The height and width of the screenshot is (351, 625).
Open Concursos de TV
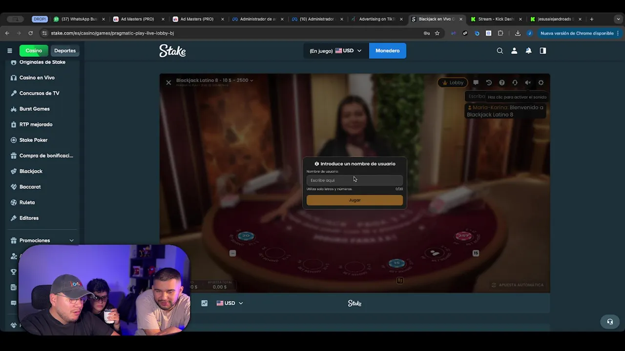39,93
